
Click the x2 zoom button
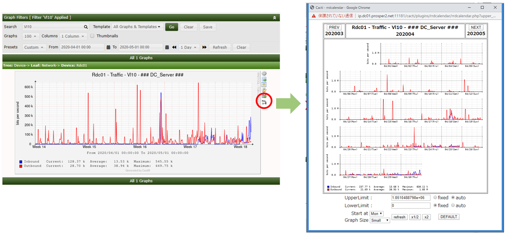coord(426,217)
